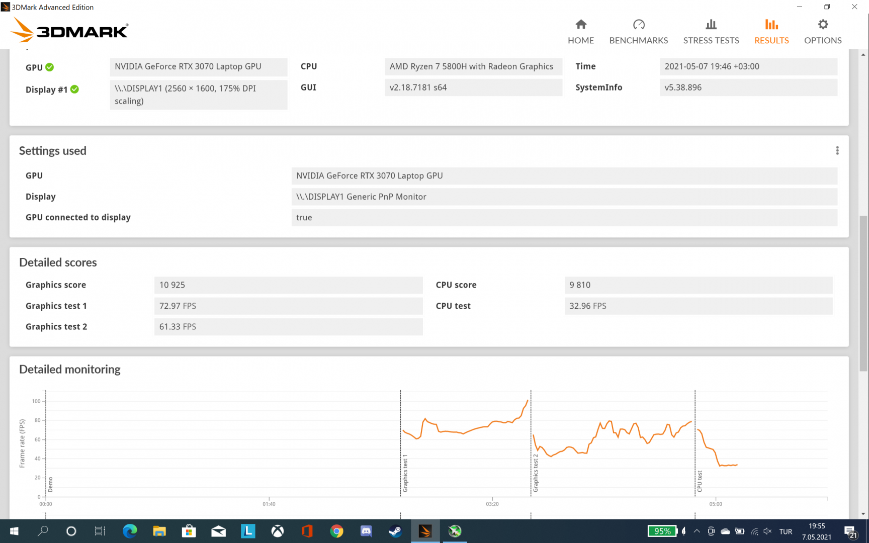The image size is (869, 543).
Task: Open Windows Search from the taskbar
Action: click(43, 531)
